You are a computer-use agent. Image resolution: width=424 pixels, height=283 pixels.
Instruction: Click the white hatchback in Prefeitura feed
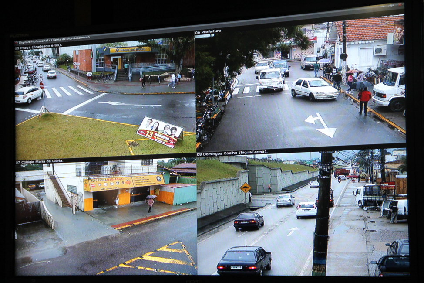(x=315, y=89)
